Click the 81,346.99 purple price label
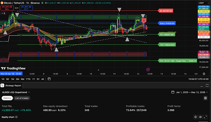 pyautogui.click(x=204, y=17)
